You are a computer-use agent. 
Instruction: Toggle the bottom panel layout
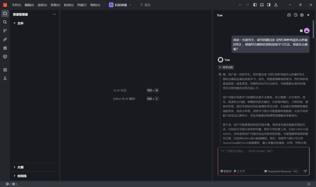[262, 5]
